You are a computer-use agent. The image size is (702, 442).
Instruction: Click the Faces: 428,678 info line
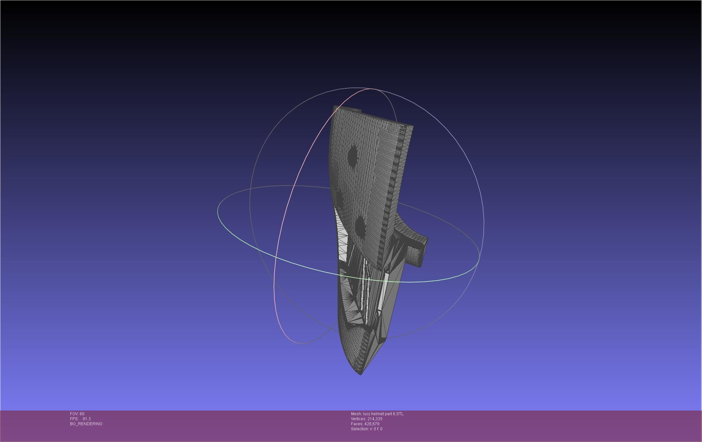point(365,424)
